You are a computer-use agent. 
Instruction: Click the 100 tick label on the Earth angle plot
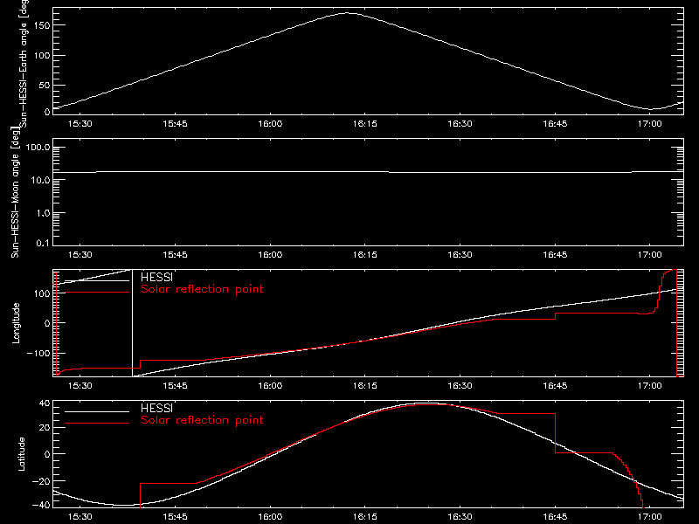pyautogui.click(x=42, y=55)
